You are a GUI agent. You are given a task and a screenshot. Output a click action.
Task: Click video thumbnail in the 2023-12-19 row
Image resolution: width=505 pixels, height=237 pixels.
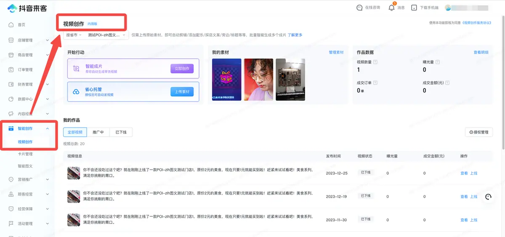74,197
